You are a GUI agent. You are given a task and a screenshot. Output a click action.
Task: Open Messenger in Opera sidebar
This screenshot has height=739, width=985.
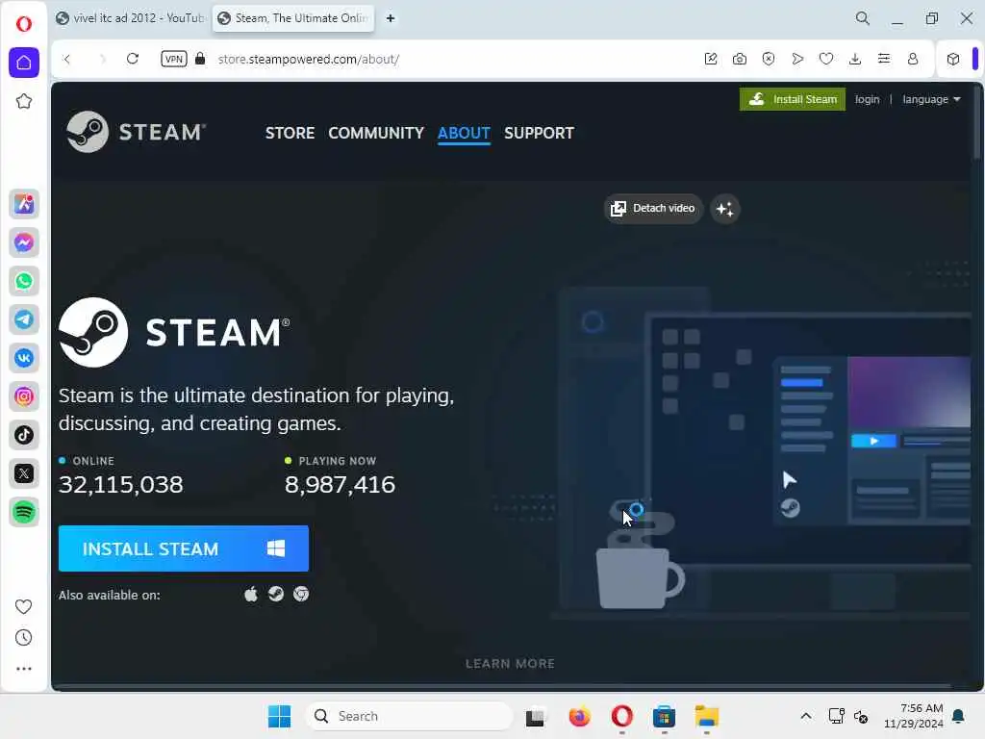[x=24, y=242]
